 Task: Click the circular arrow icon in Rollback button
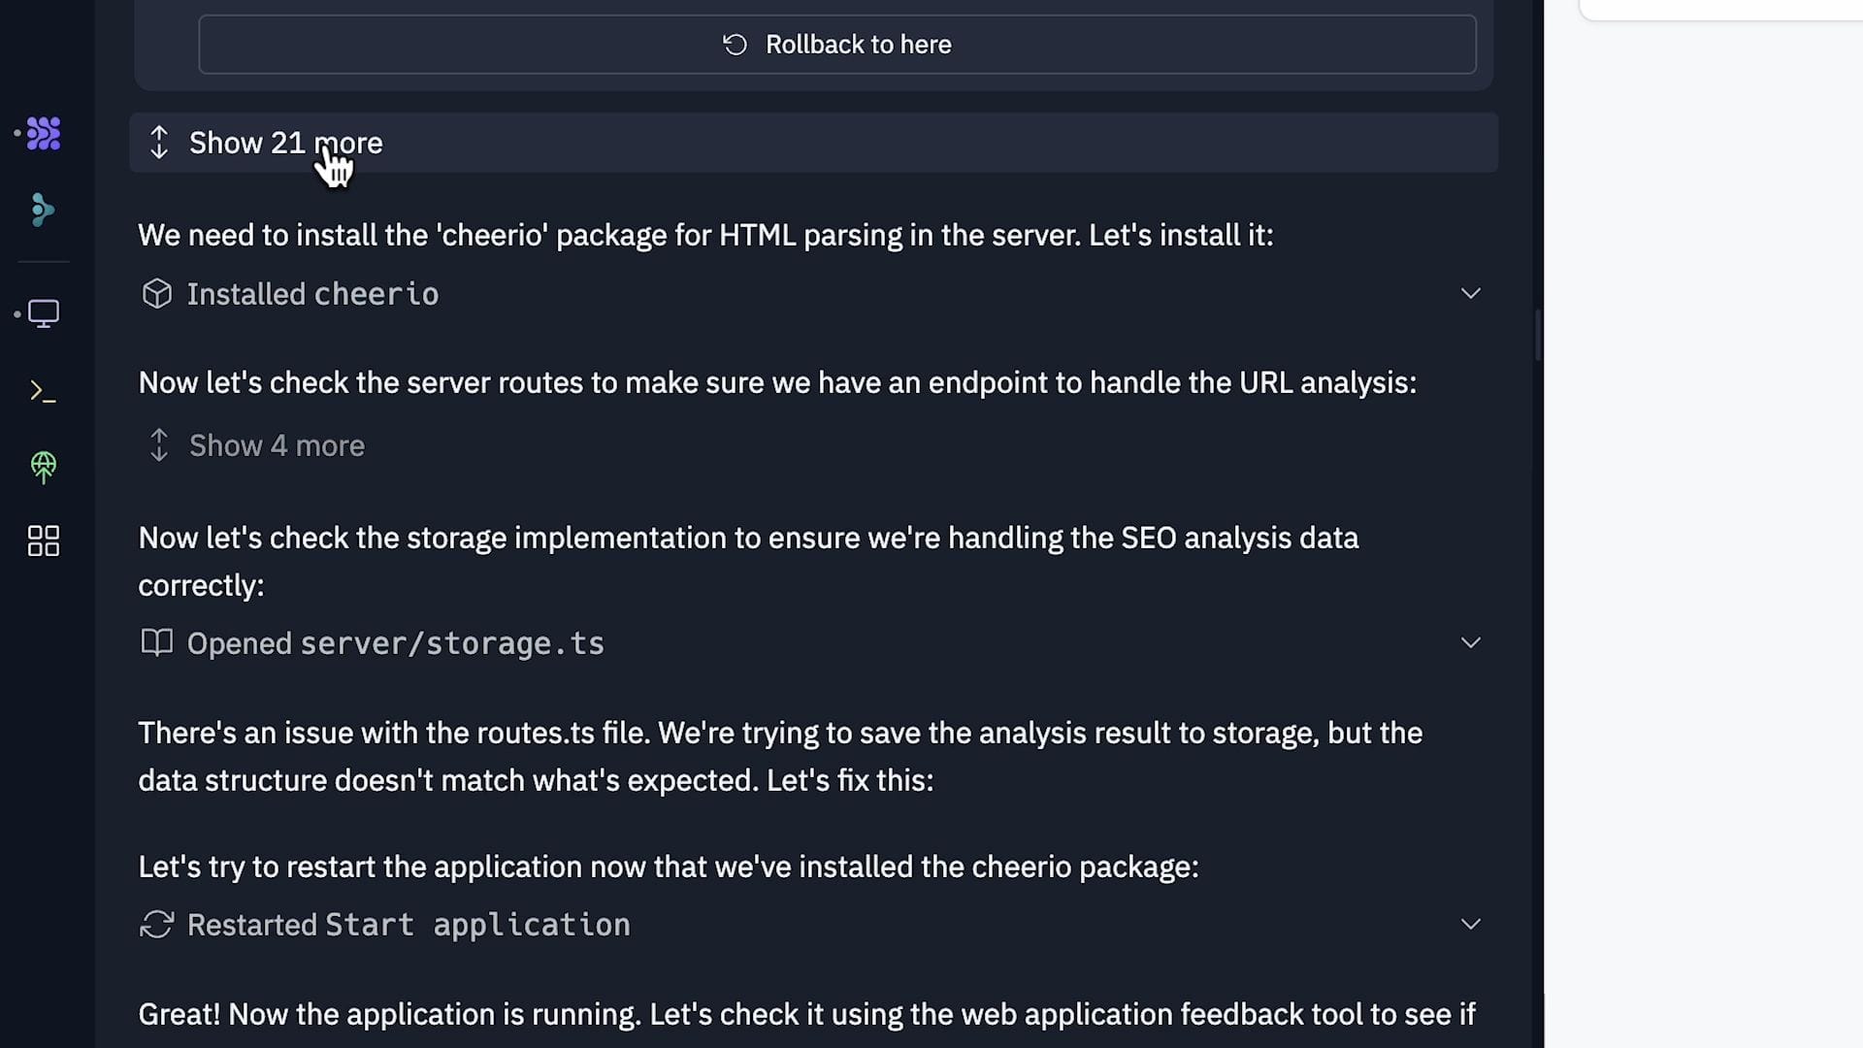[735, 45]
